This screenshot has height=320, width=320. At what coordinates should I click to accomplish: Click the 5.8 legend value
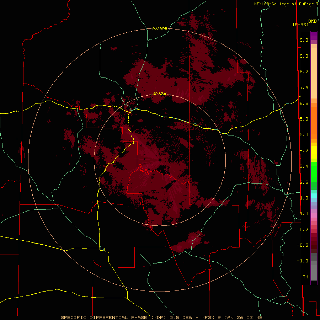[x=304, y=119]
